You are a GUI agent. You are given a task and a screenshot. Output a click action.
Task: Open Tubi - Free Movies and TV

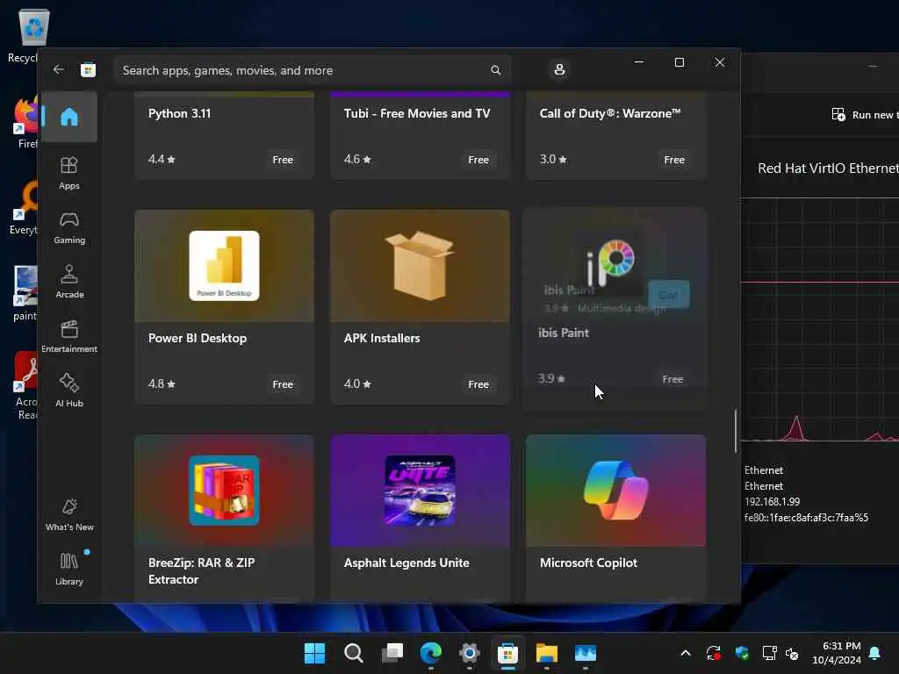(x=417, y=113)
